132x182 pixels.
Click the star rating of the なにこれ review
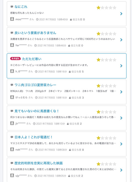106,8
